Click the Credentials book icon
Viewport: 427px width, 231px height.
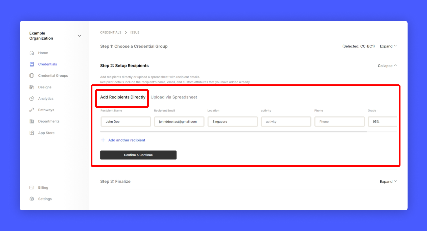[32, 64]
